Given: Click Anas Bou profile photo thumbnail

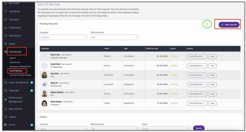Looking at the screenshot, I should pos(44,75).
